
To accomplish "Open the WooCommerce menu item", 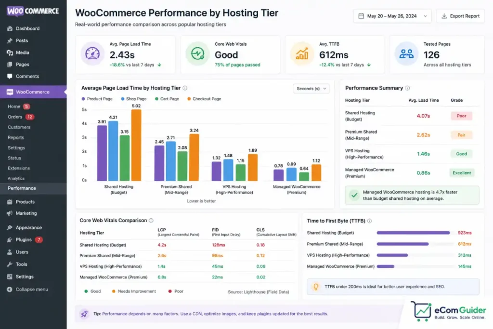I will tap(33, 92).
